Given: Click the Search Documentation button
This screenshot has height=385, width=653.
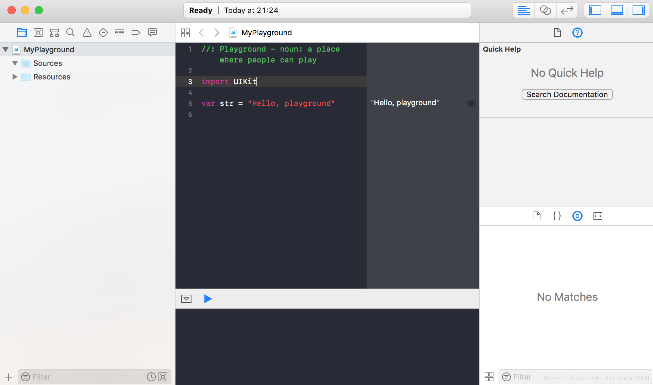Looking at the screenshot, I should pyautogui.click(x=567, y=94).
